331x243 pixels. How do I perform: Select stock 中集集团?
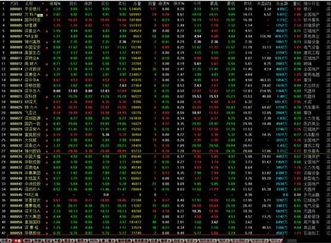(32, 173)
